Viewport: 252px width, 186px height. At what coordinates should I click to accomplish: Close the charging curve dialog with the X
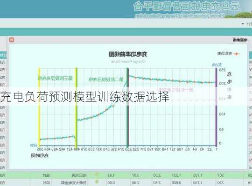pos(12,40)
